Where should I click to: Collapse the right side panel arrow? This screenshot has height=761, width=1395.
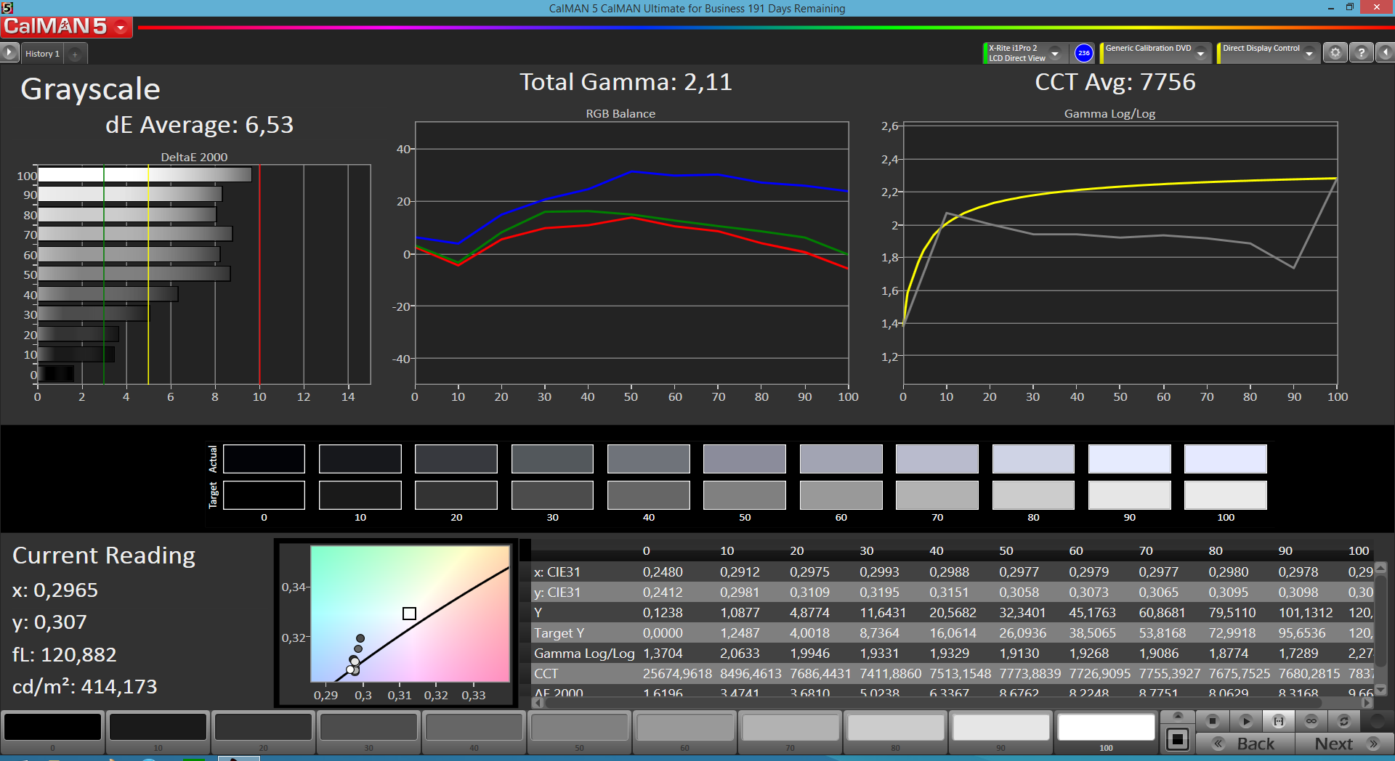coord(1386,53)
